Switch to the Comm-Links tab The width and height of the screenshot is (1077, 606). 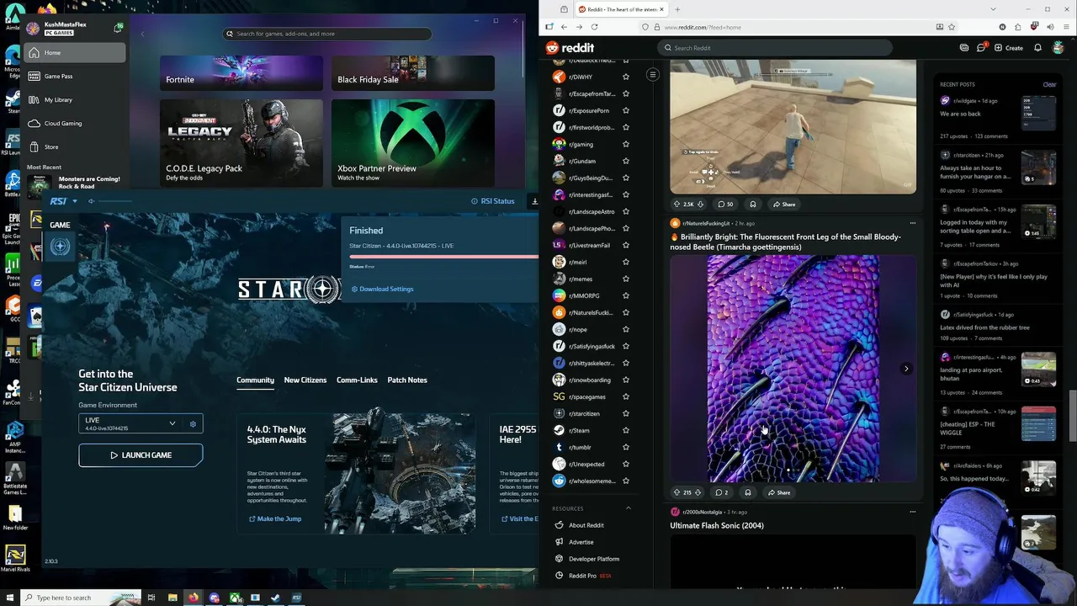357,380
